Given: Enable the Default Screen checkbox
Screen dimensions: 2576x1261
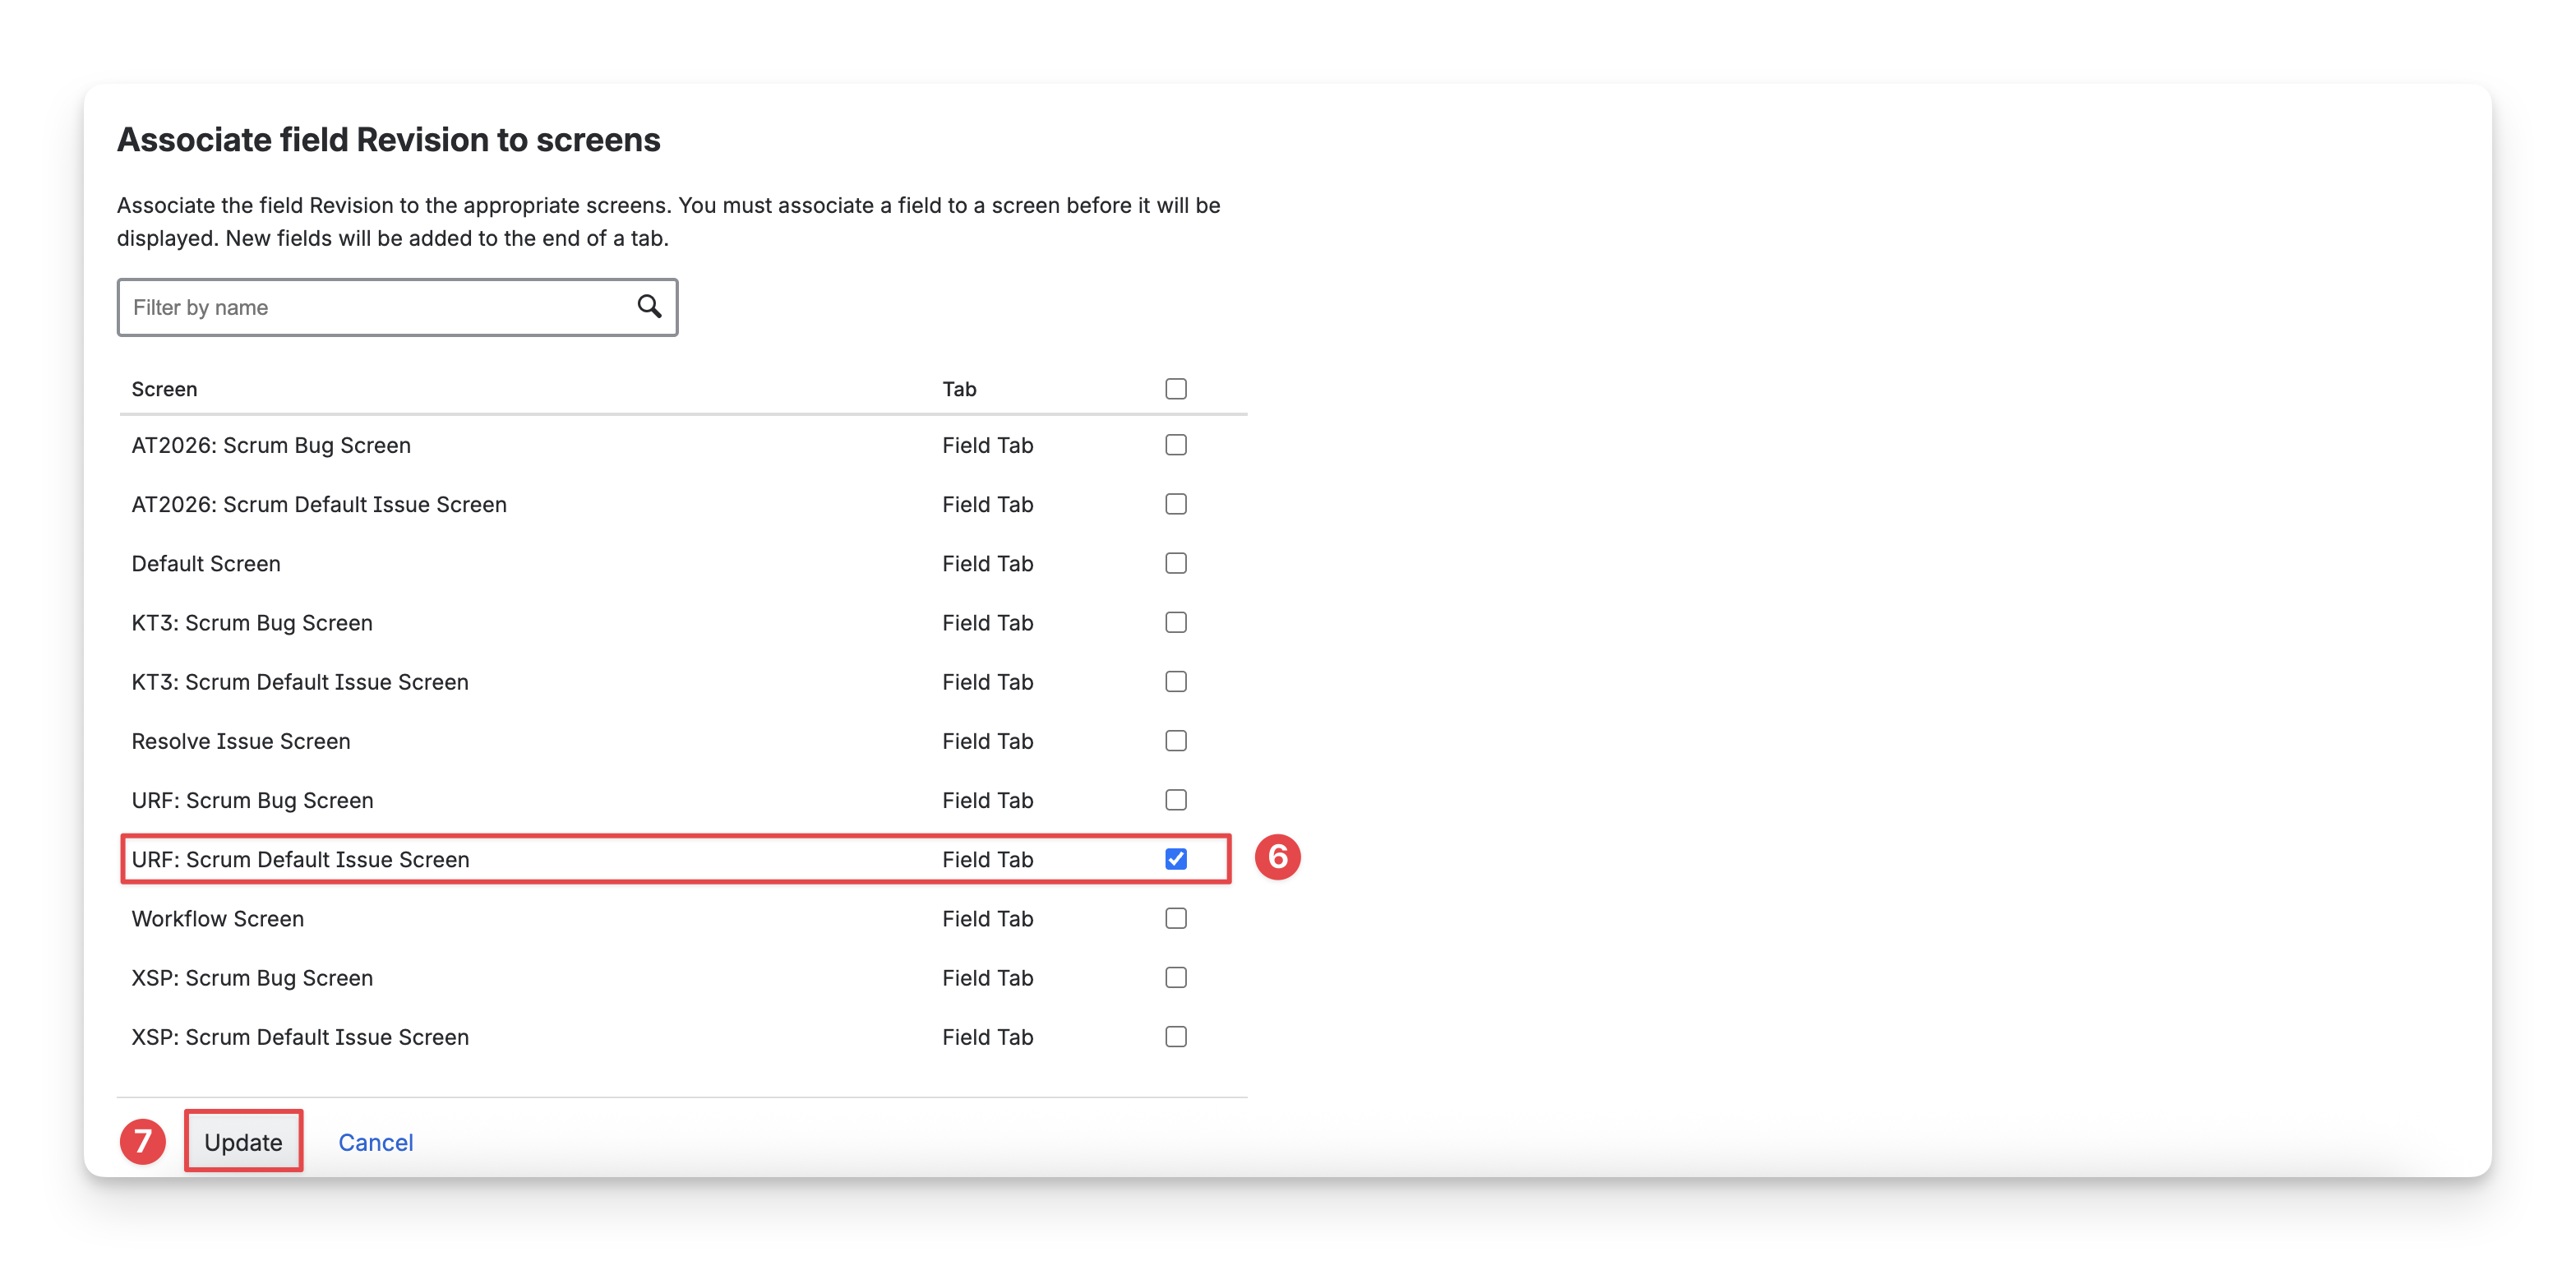Looking at the screenshot, I should click(1175, 563).
